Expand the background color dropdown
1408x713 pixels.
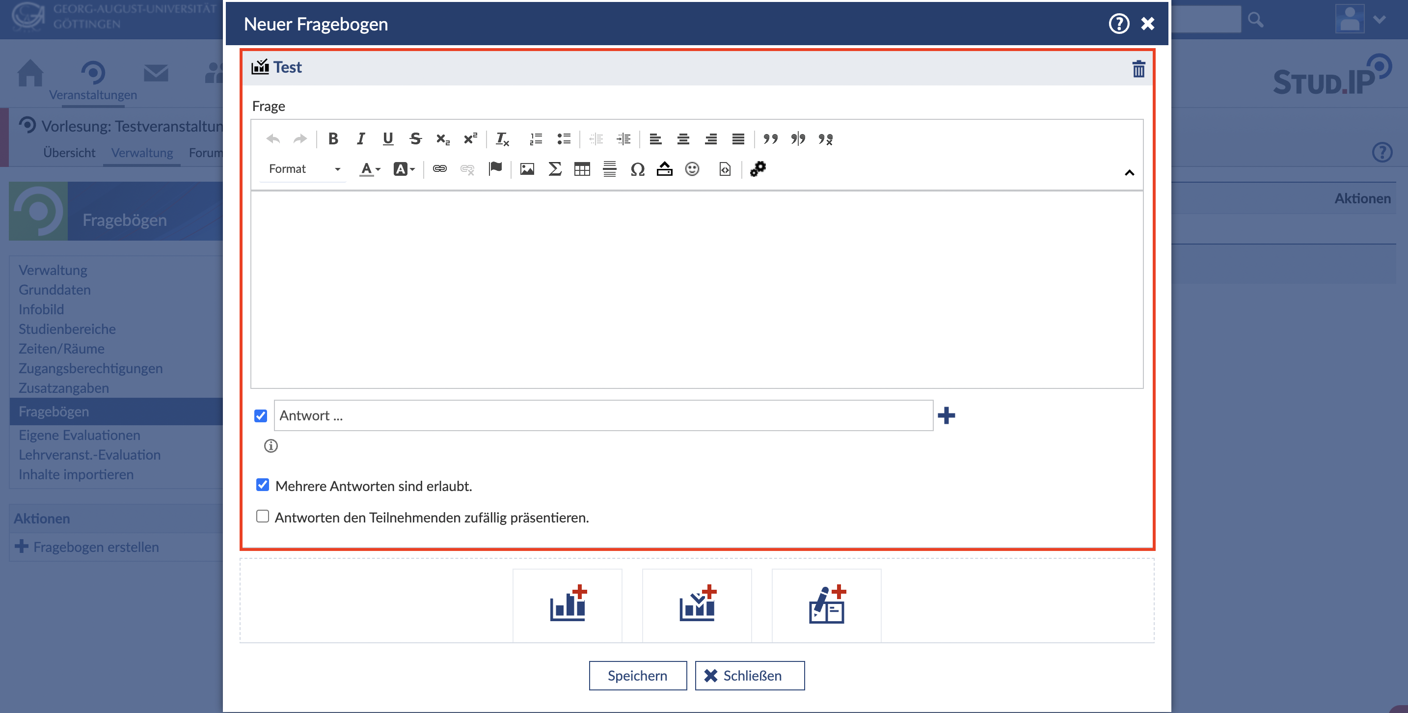404,169
